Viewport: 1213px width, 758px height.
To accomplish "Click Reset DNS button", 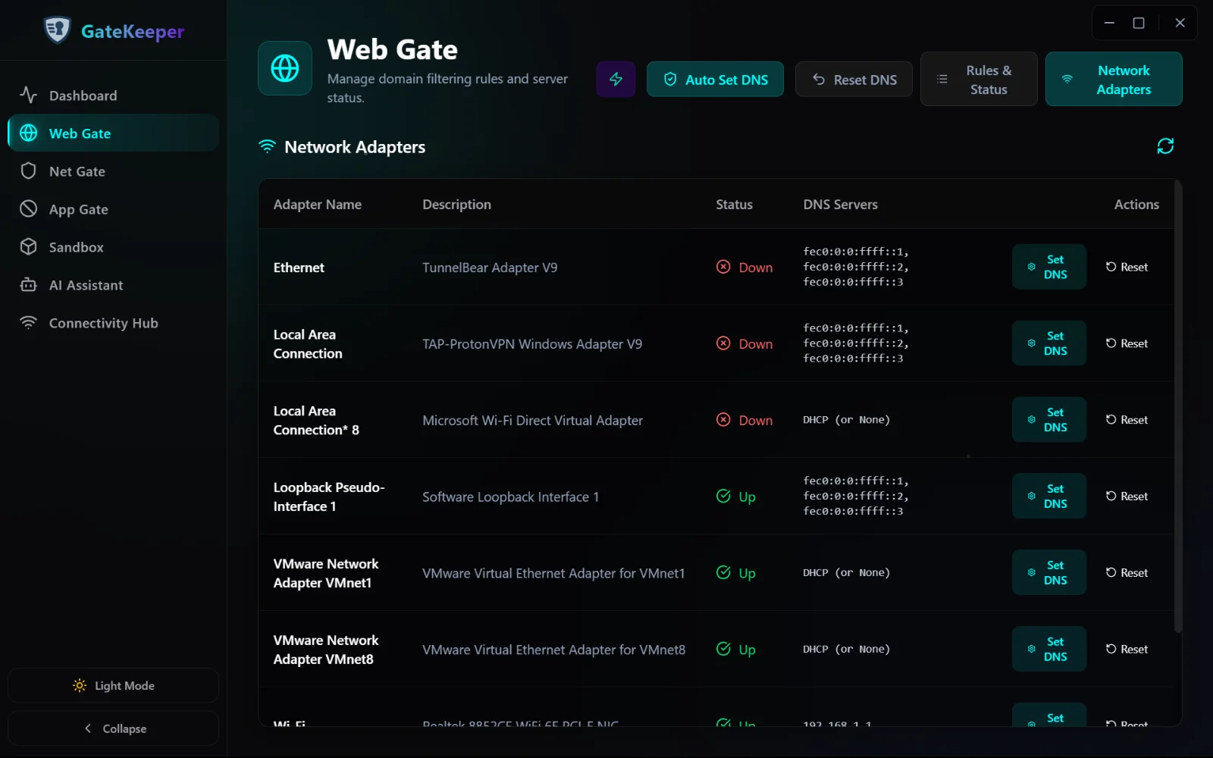I will click(854, 79).
